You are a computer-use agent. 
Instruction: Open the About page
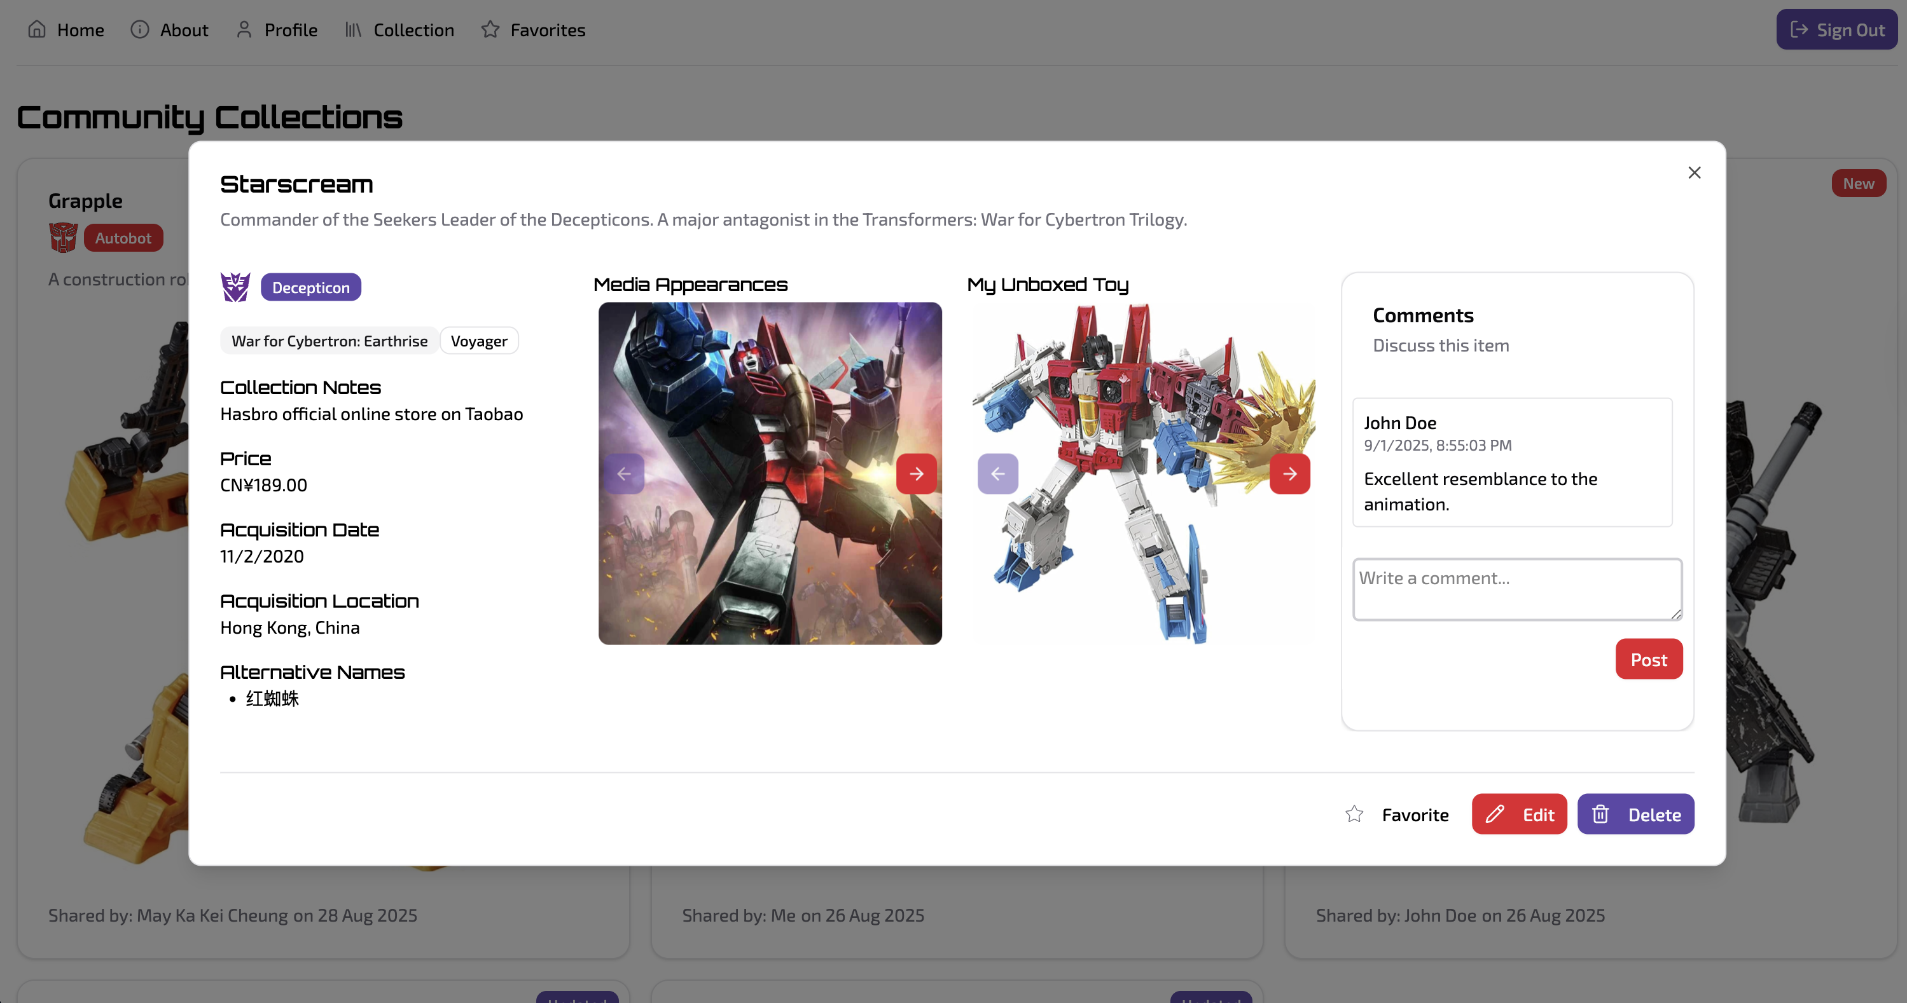[x=170, y=30]
